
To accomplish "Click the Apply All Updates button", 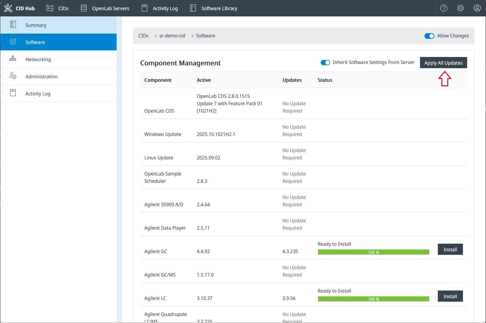I will [x=443, y=63].
